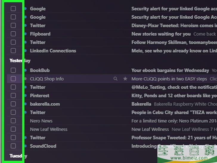
Task: Click the blue dot next to LinkedIn Connections
Action: pyautogui.click(x=25, y=50)
